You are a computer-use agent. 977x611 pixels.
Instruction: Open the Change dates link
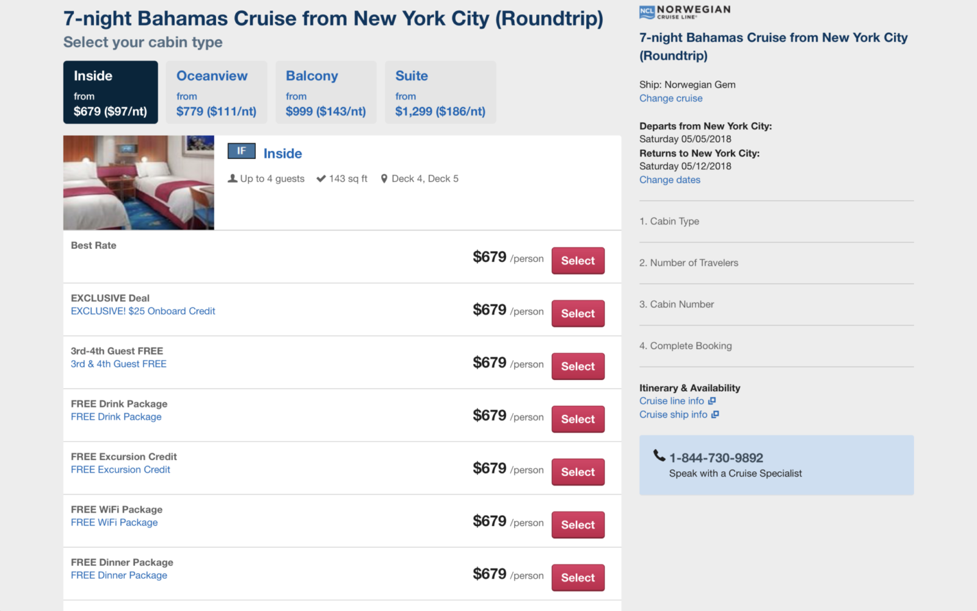(669, 180)
